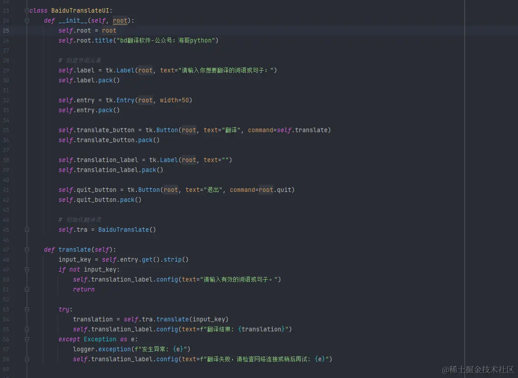518x378 pixels.
Task: Collapse the class BaiduTranslateUI fold marker
Action: click(27, 10)
